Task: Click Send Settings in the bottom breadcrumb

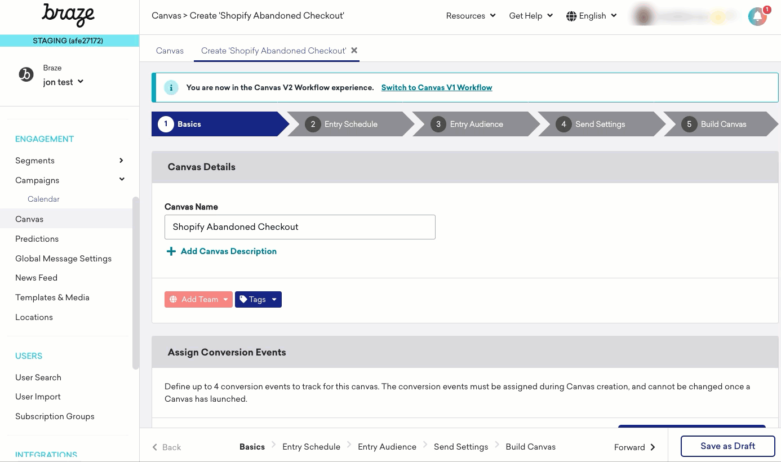Action: (461, 447)
